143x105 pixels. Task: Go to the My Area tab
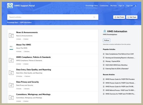pos(114,6)
